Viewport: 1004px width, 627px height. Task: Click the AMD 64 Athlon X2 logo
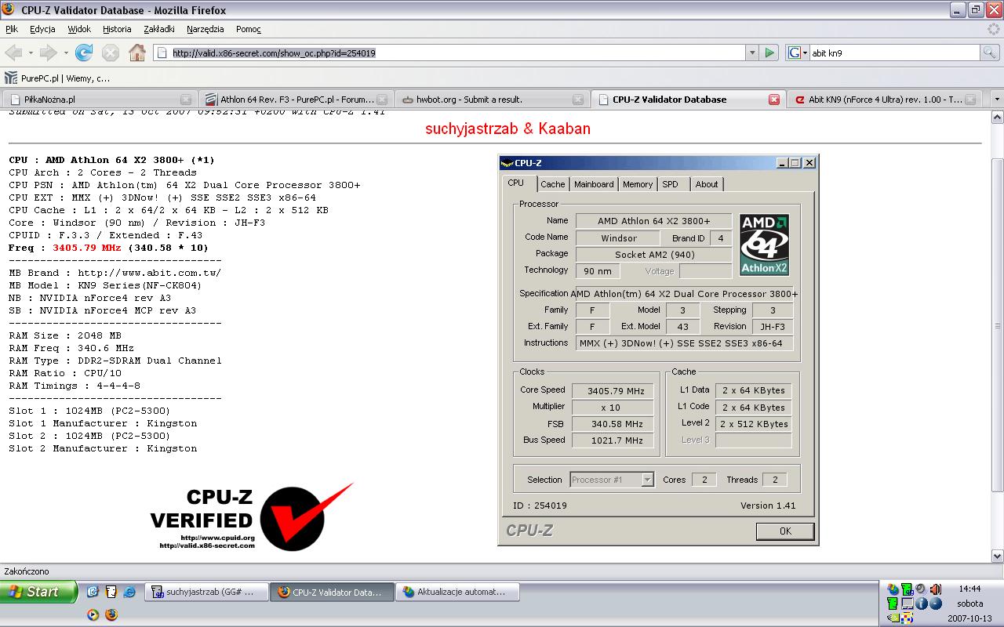tap(764, 245)
